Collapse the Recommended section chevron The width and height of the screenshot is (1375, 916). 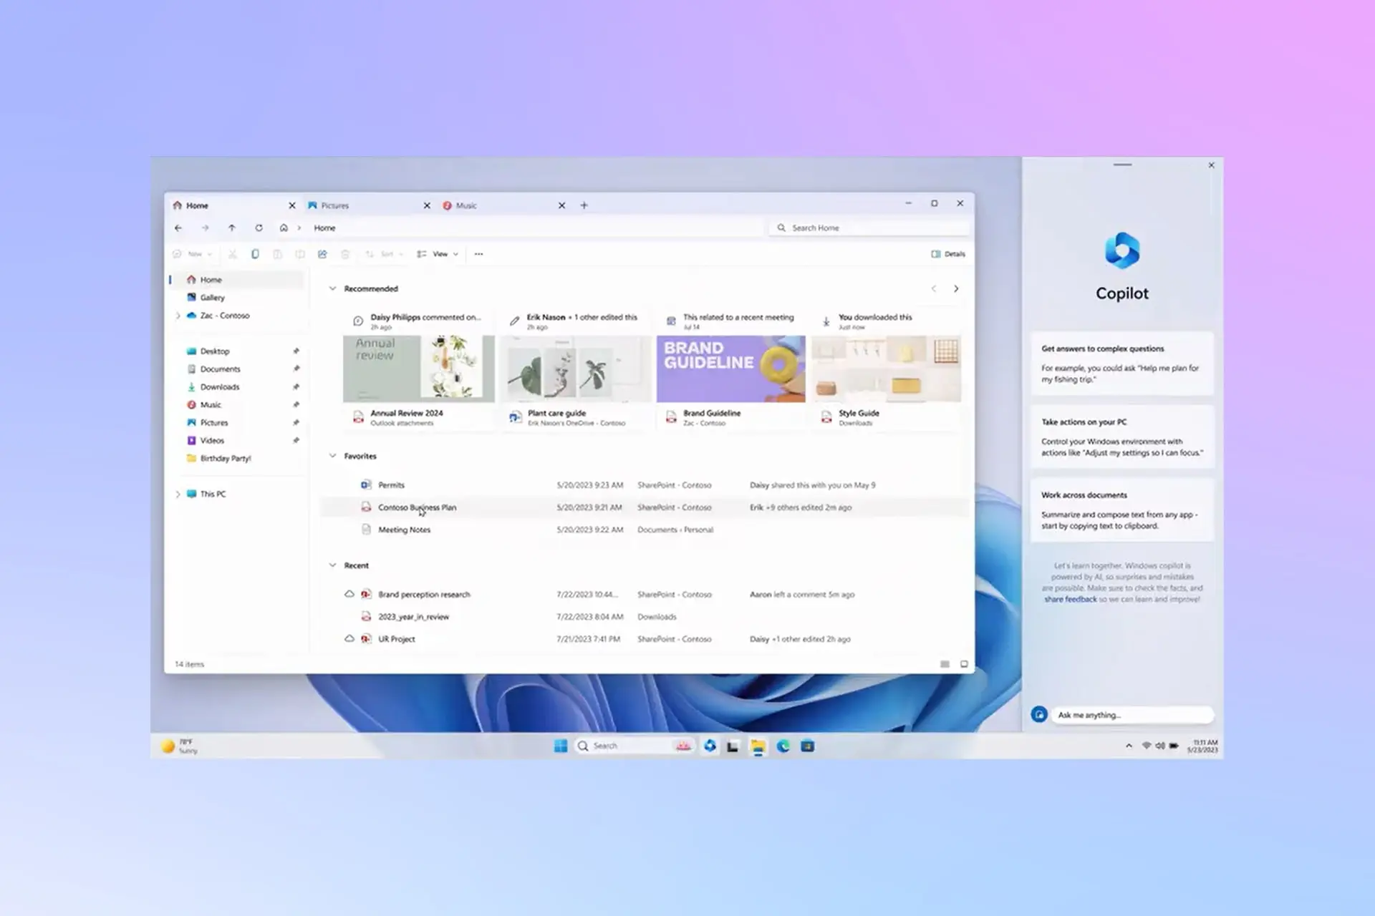click(332, 288)
